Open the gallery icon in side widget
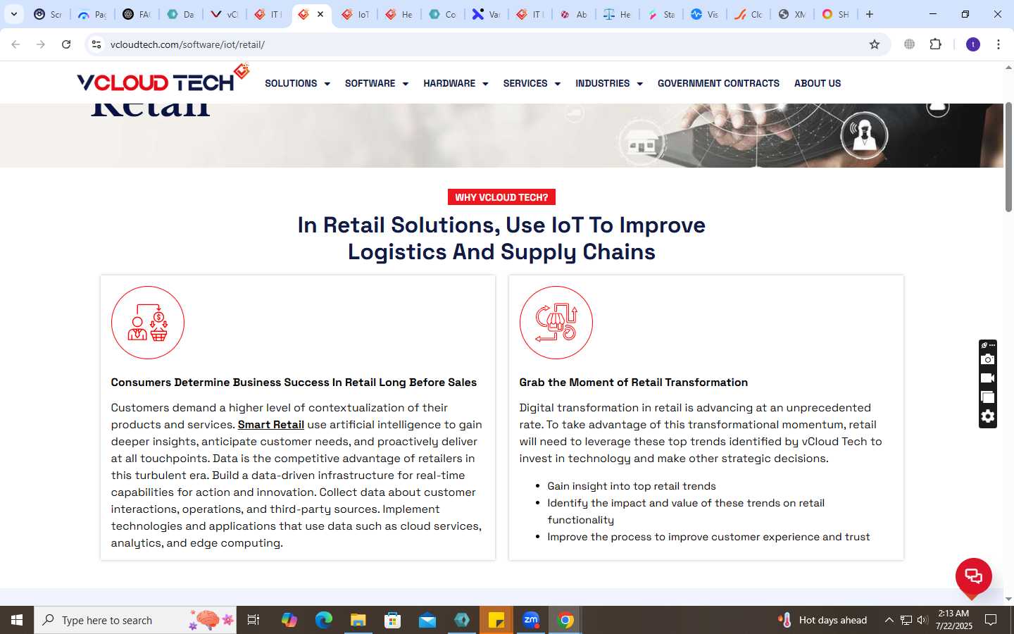Viewport: 1014px width, 634px height. (988, 397)
